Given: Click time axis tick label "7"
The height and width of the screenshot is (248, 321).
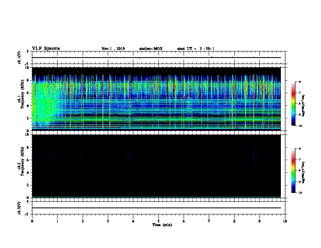Looking at the screenshot, I should click(209, 221).
